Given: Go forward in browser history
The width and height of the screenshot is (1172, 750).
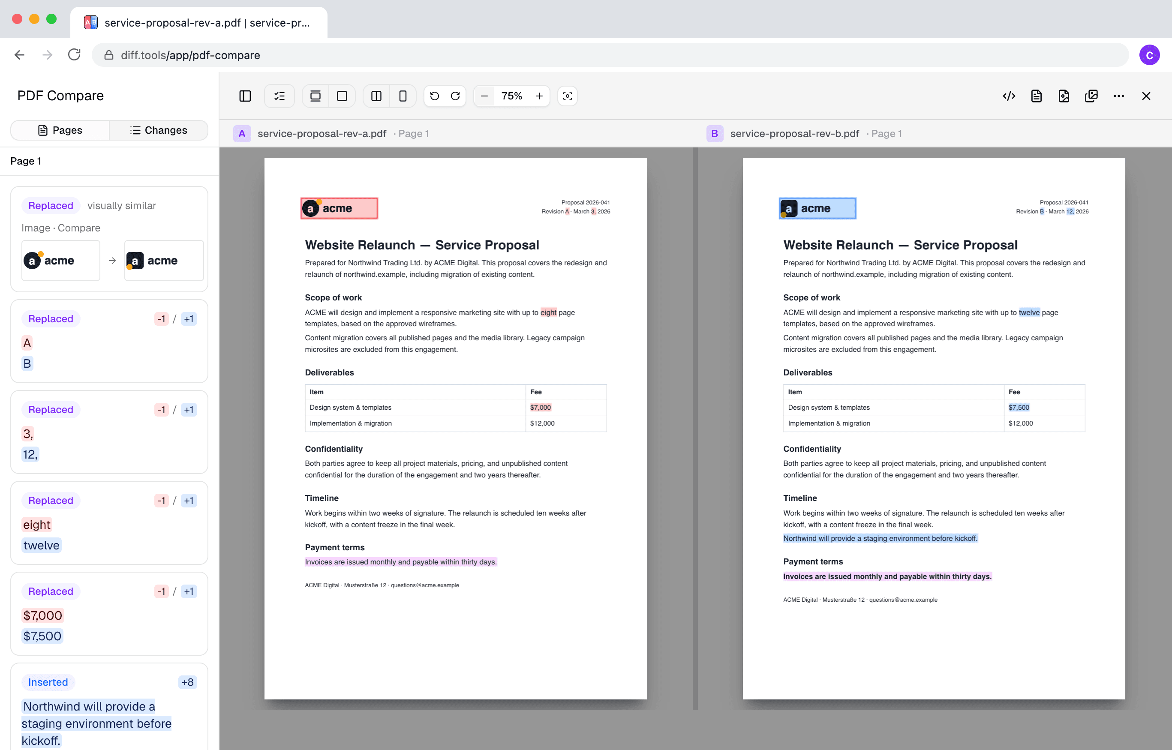Looking at the screenshot, I should point(47,55).
